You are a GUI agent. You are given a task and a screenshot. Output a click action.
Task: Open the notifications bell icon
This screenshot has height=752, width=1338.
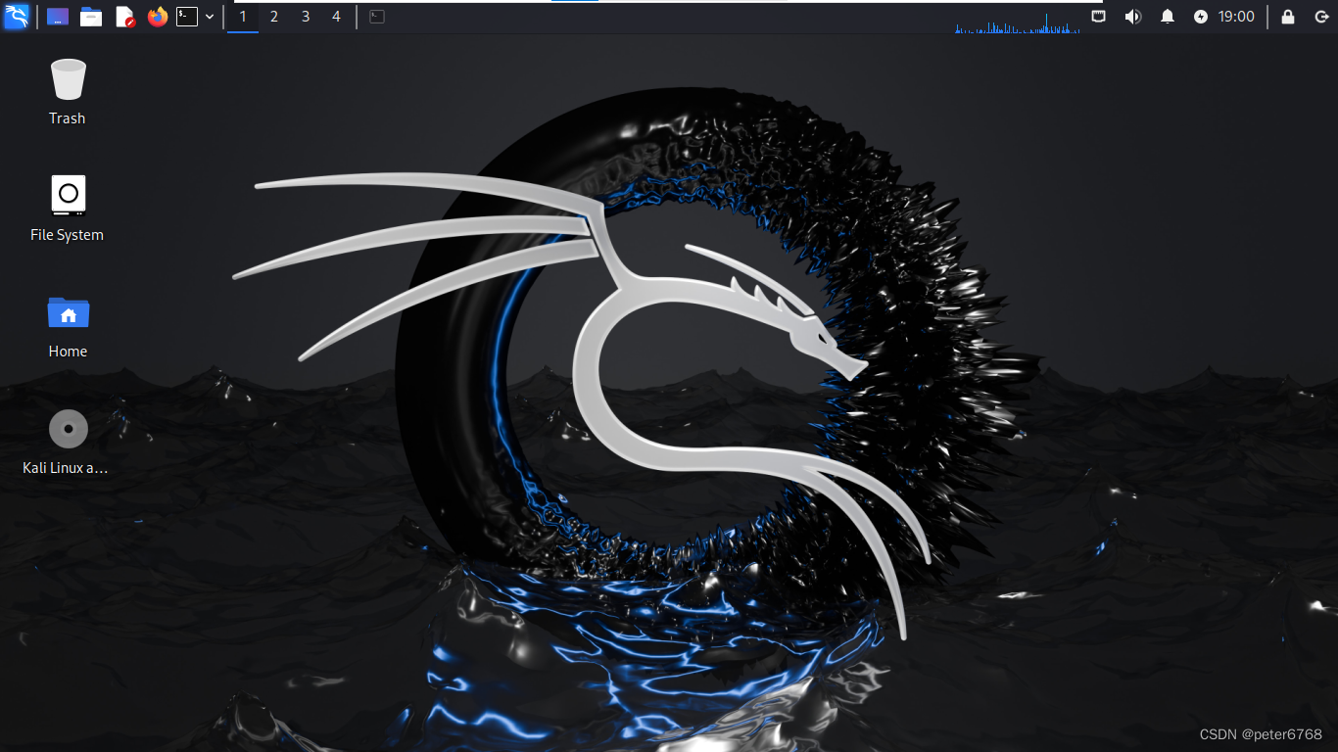coord(1168,17)
